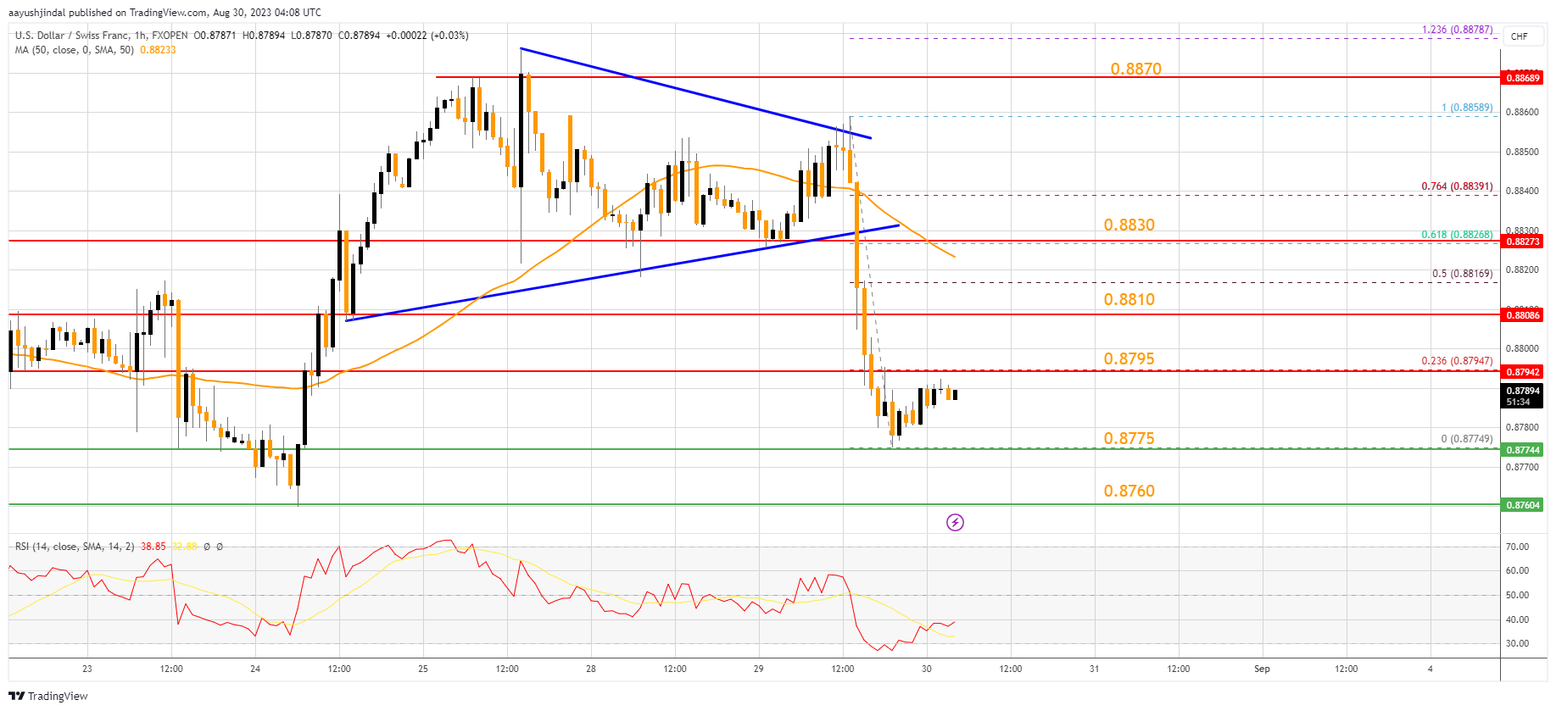Click the red RSI value 38.85
Image resolution: width=1556 pixels, height=711 pixels.
[153, 547]
